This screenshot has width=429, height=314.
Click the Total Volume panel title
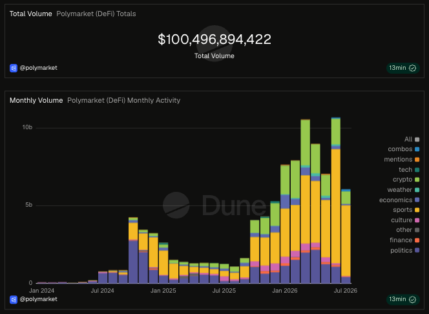[x=30, y=14]
